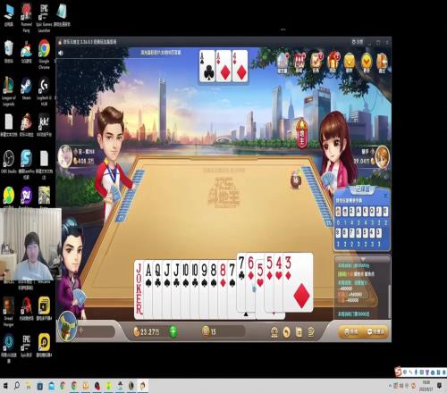The width and height of the screenshot is (447, 393).
Task: Click the taskbar clock showing date
Action: coord(426,386)
